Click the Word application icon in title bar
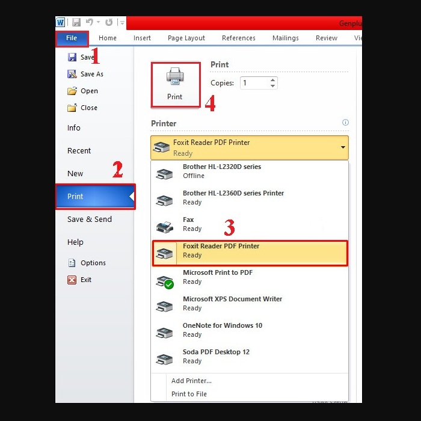This screenshot has width=421, height=421. pos(60,22)
